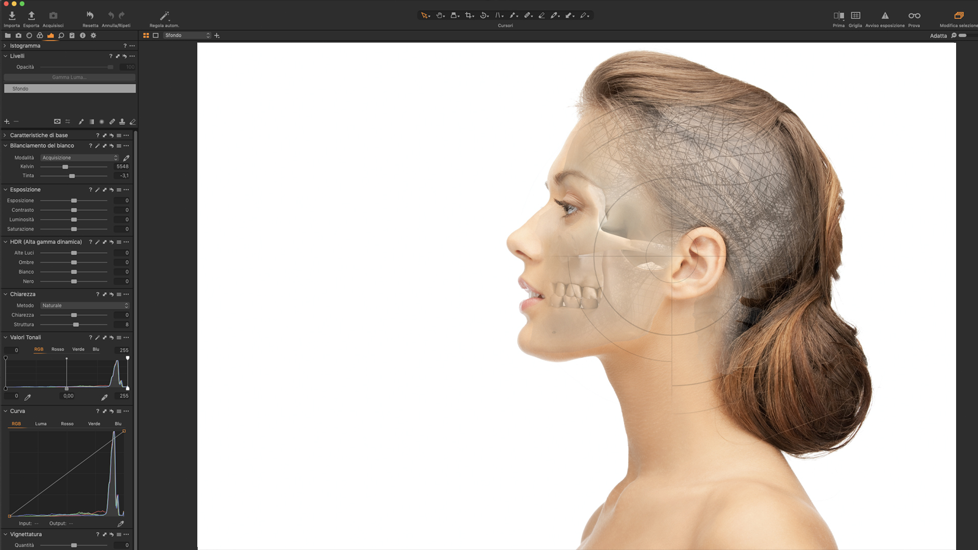Click the Esporta button

coord(31,19)
